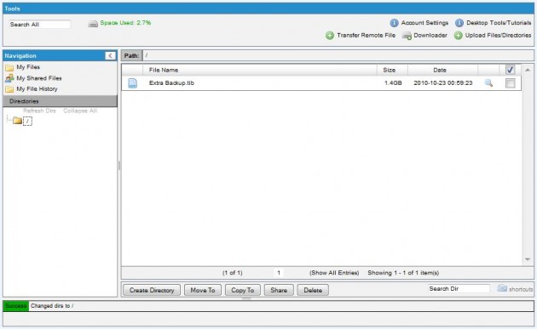Click the shortcuts link text

[x=521, y=289]
